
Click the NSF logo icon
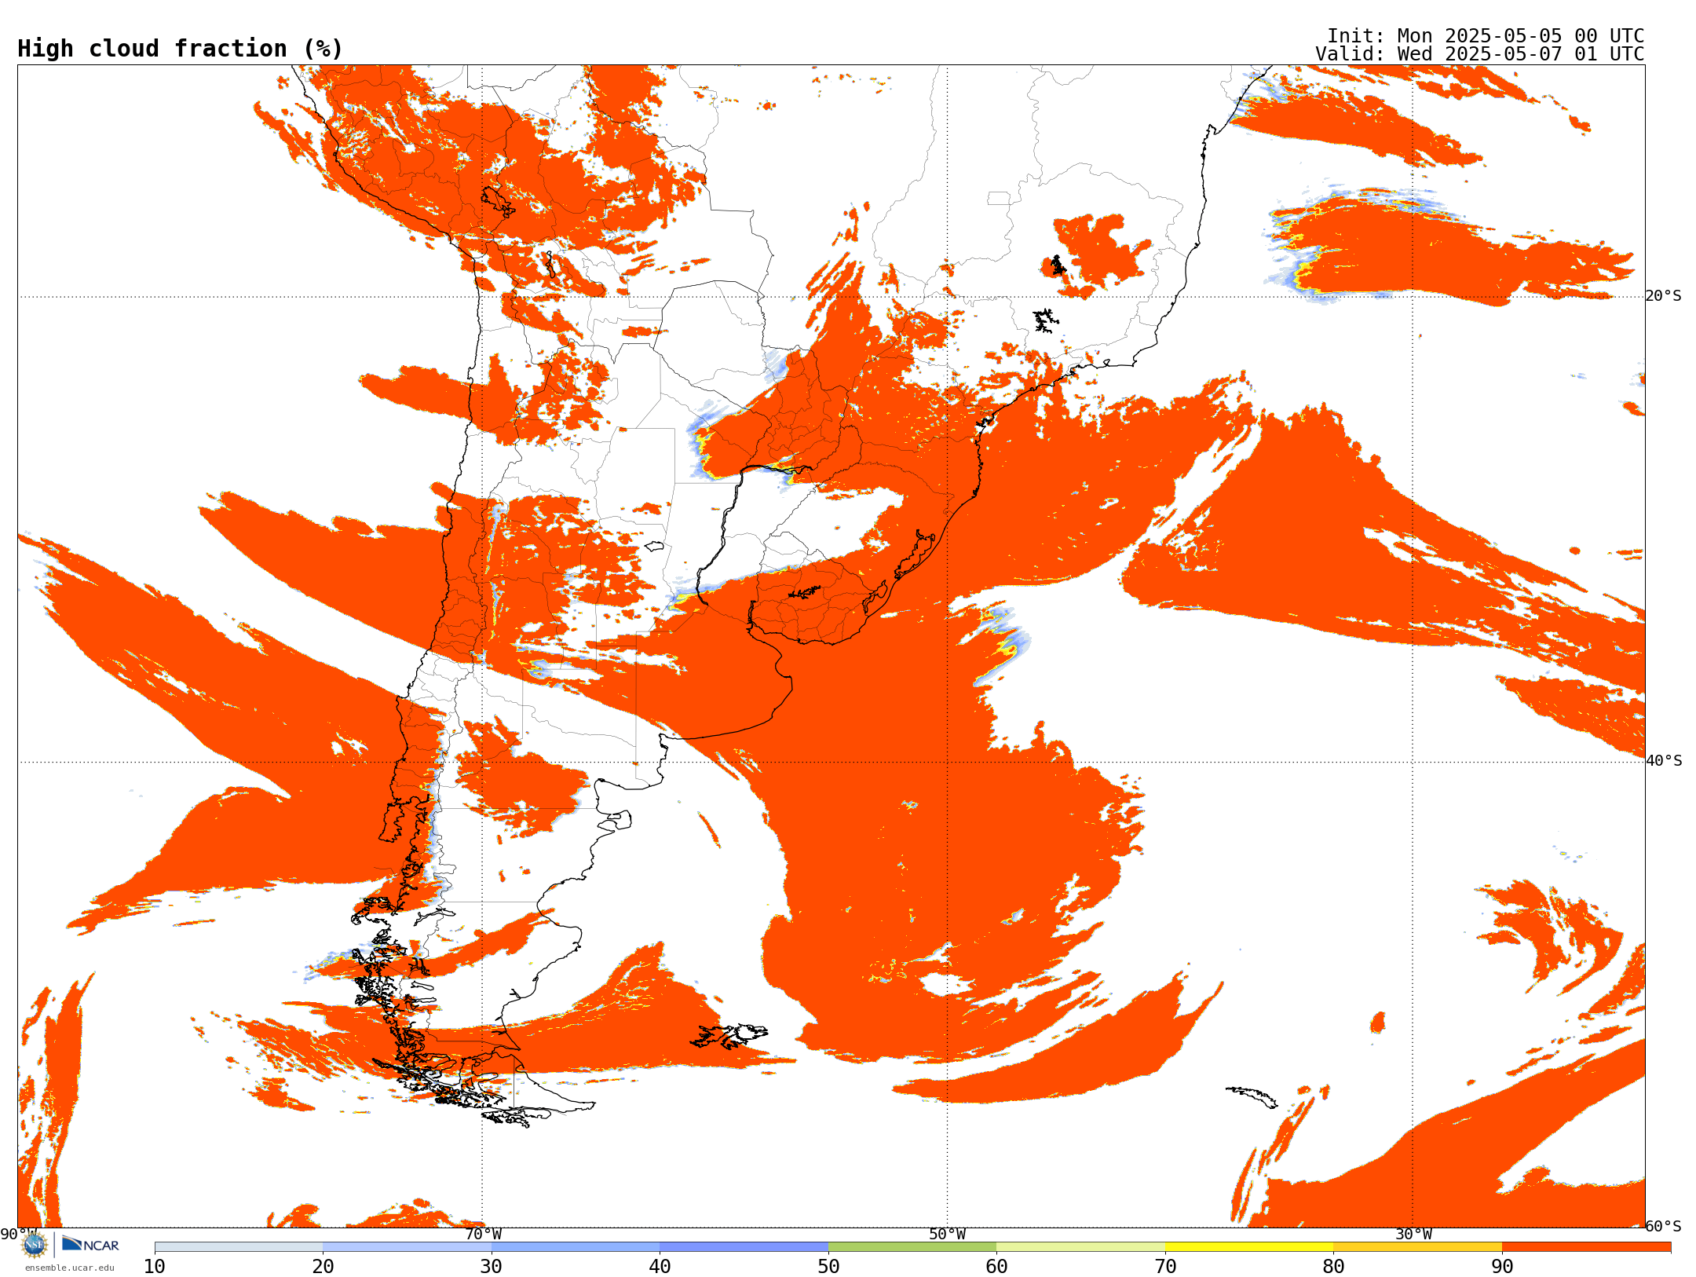tap(35, 1245)
